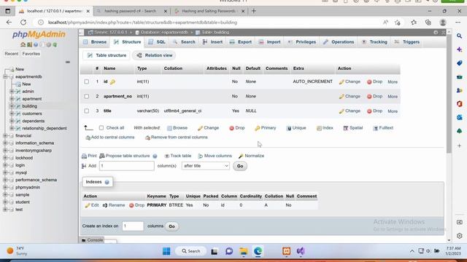Click Add to central columns
The width and height of the screenshot is (467, 262).
click(110, 138)
